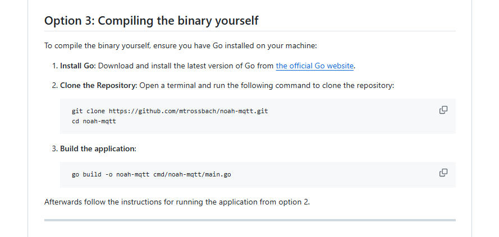This screenshot has width=499, height=237.
Task: Click the bold 'Clone the Repository:' label
Action: click(x=98, y=86)
